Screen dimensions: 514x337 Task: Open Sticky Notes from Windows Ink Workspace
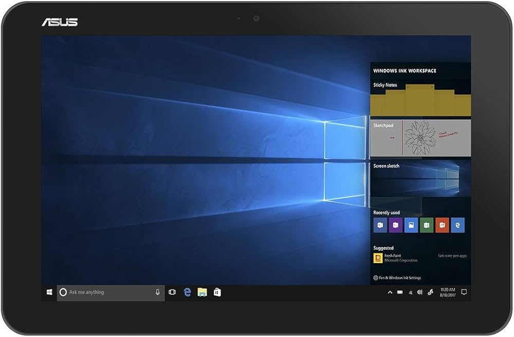click(419, 98)
